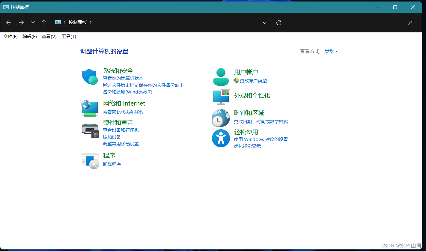Screen dimensions: 426x251
Task: Click the 优化视觉显示 link
Action: [247, 146]
